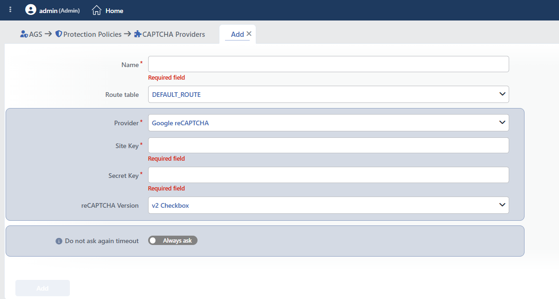Focus the Name input field
Viewport: 559px width, 299px height.
pyautogui.click(x=328, y=64)
